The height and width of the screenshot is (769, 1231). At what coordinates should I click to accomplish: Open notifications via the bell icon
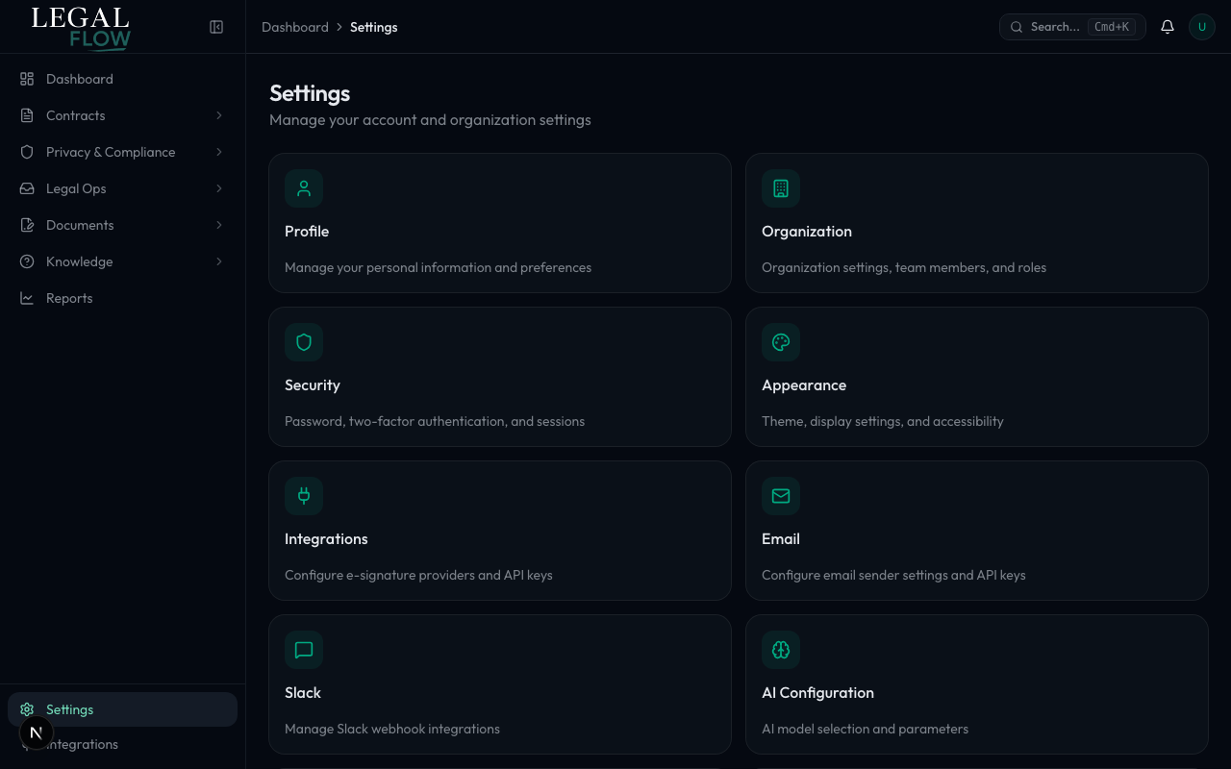[1168, 27]
